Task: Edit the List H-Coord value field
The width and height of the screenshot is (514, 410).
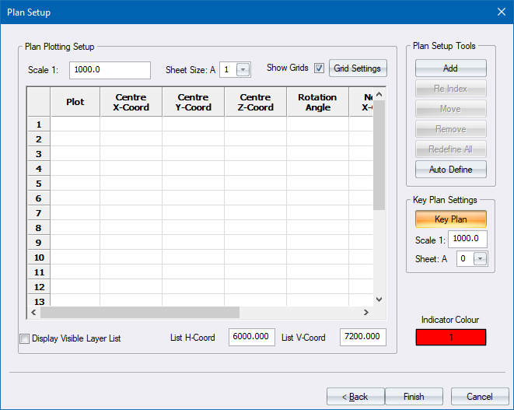Action: (x=251, y=337)
